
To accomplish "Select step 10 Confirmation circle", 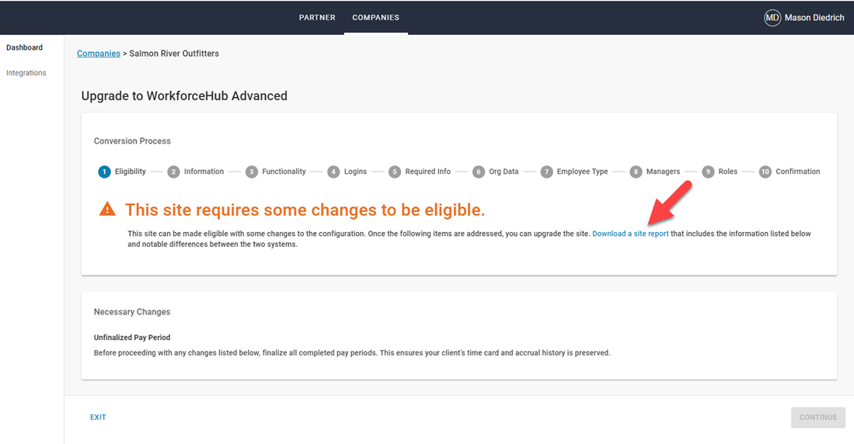I will (765, 172).
